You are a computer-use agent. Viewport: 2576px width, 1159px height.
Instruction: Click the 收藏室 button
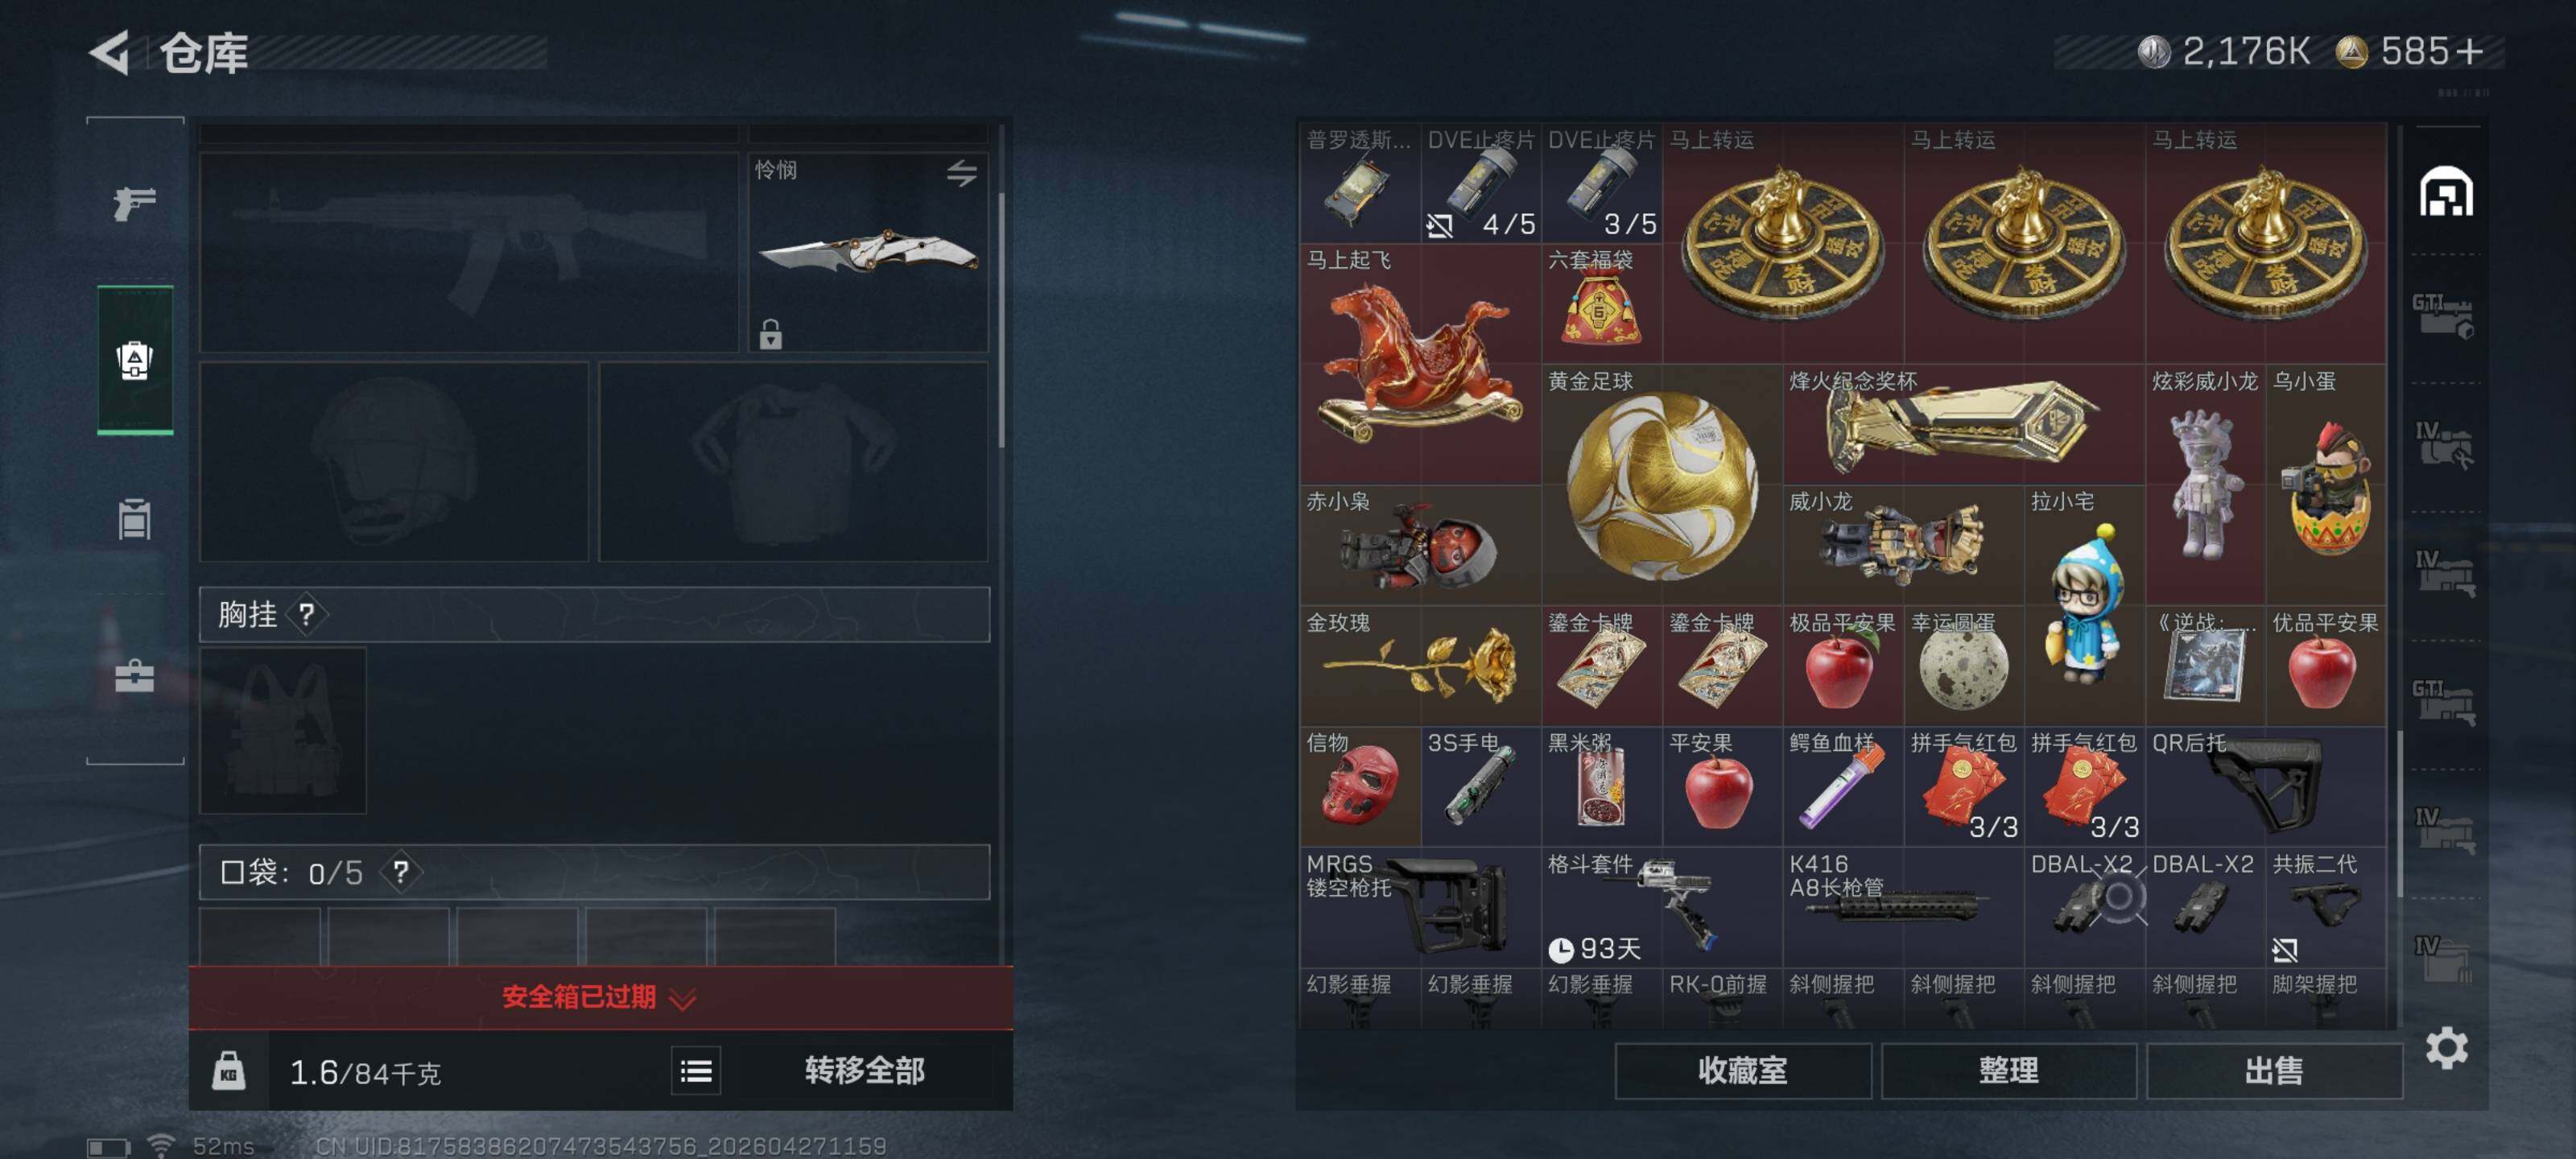(1742, 1071)
